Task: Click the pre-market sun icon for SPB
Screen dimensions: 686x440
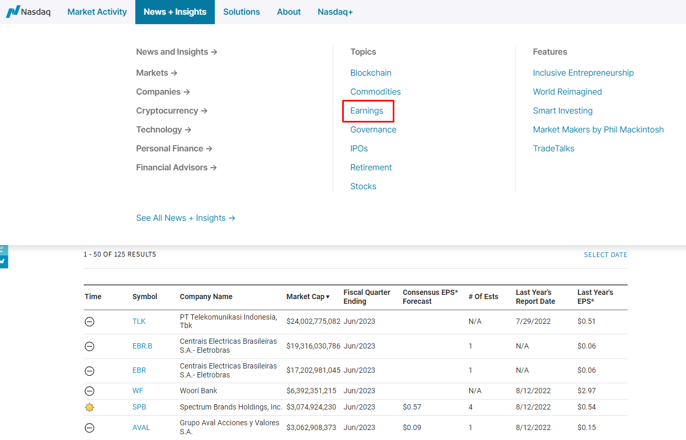Action: pos(90,407)
